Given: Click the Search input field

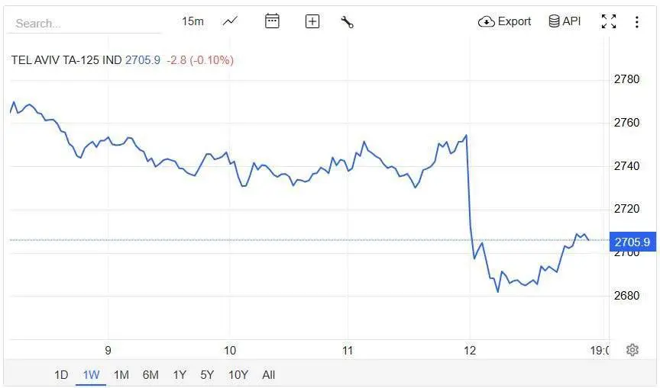Looking at the screenshot, I should tap(84, 23).
